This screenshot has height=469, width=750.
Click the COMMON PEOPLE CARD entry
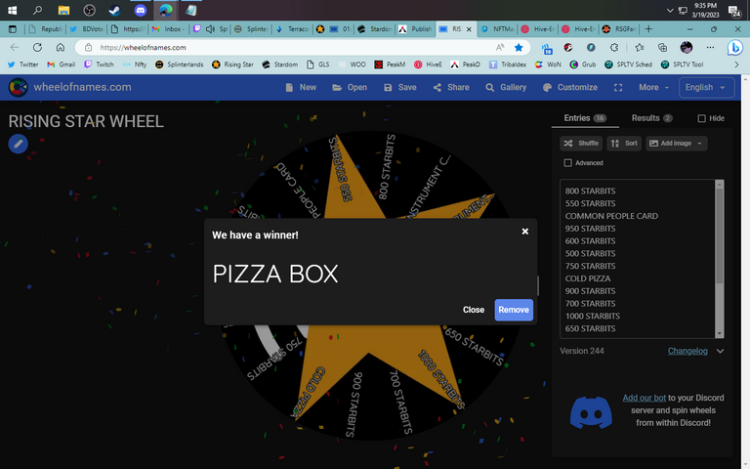tap(611, 216)
